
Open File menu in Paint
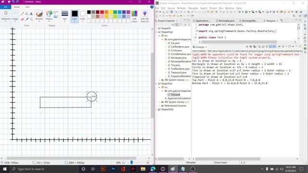coord(5,7)
